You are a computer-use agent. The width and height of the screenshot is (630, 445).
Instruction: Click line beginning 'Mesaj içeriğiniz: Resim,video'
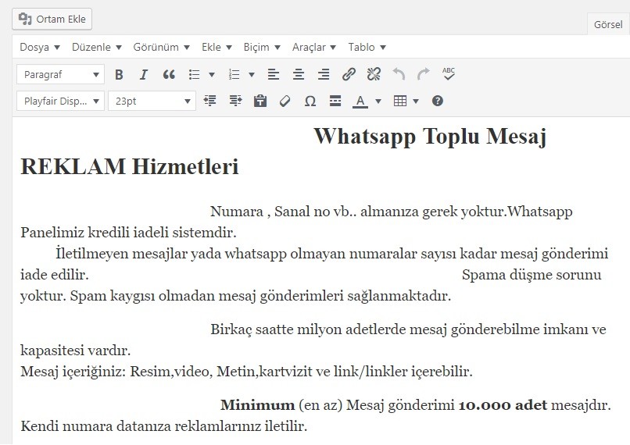coord(247,372)
